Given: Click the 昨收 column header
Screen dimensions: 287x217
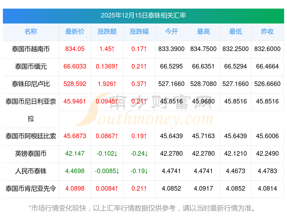Looking at the screenshot, I should click(267, 32).
